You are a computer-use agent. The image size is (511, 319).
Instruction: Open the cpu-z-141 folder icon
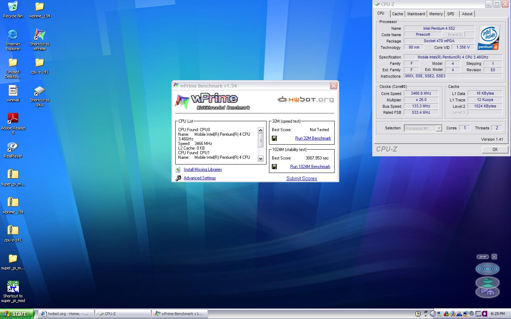(39, 66)
